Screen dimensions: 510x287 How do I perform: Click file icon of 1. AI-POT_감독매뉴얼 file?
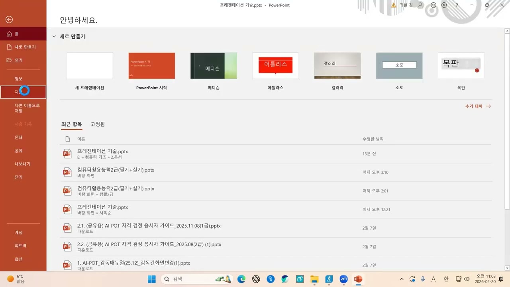[x=67, y=265]
